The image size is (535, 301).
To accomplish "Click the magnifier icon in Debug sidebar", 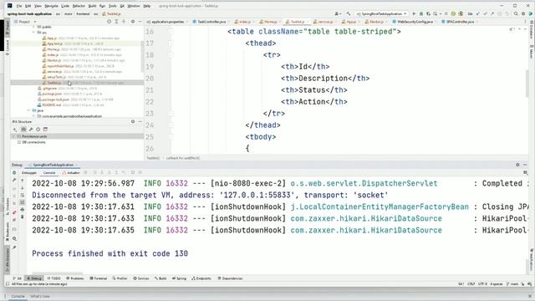I will [14, 239].
